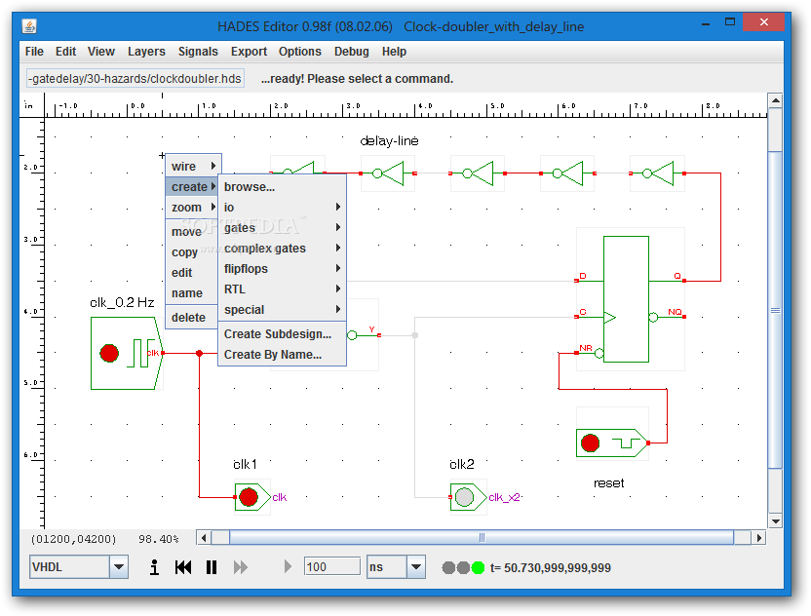
Task: Expand the gates submenu
Action: pyautogui.click(x=282, y=227)
